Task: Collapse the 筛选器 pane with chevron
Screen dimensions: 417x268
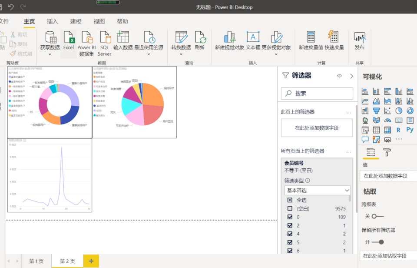Action: click(x=351, y=76)
